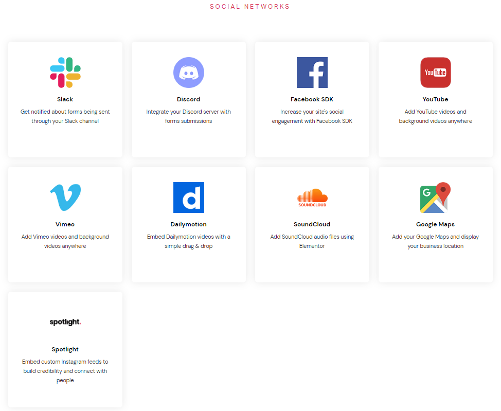Viewport: 501px width, 411px height.
Task: Click text 'simple drag & drop'
Action: pyautogui.click(x=188, y=246)
